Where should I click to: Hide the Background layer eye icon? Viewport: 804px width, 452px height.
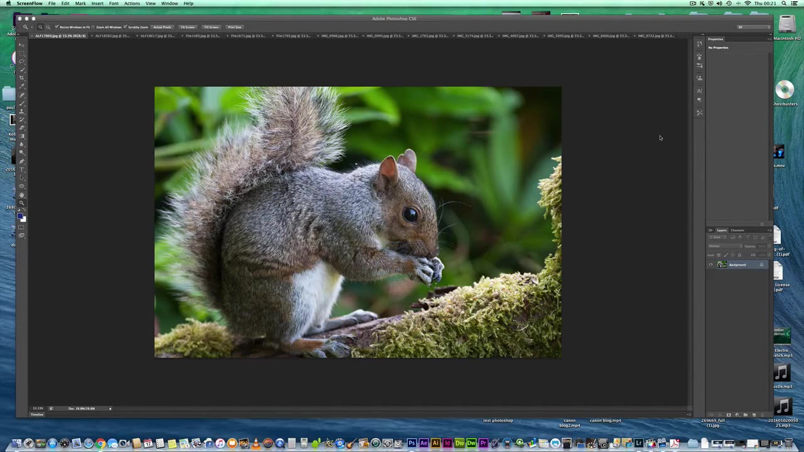(710, 264)
